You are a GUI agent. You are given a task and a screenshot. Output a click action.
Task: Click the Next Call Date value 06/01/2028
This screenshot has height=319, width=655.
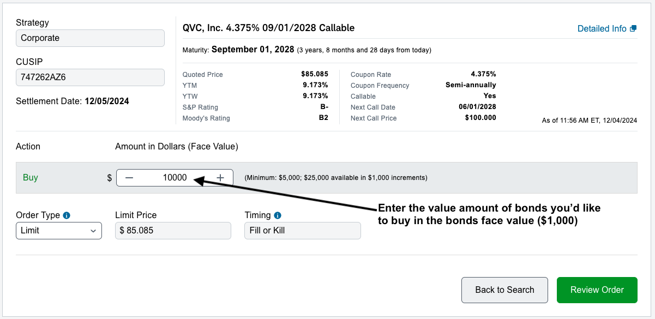[478, 107]
